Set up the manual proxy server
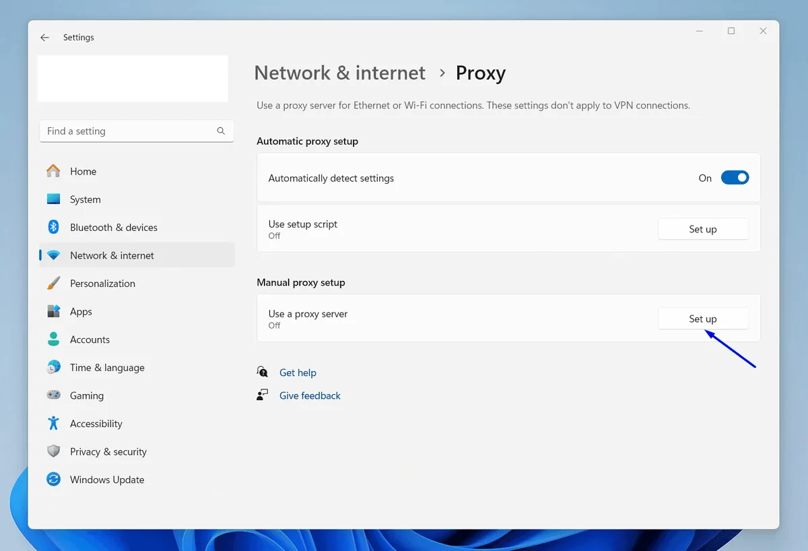 (x=703, y=319)
